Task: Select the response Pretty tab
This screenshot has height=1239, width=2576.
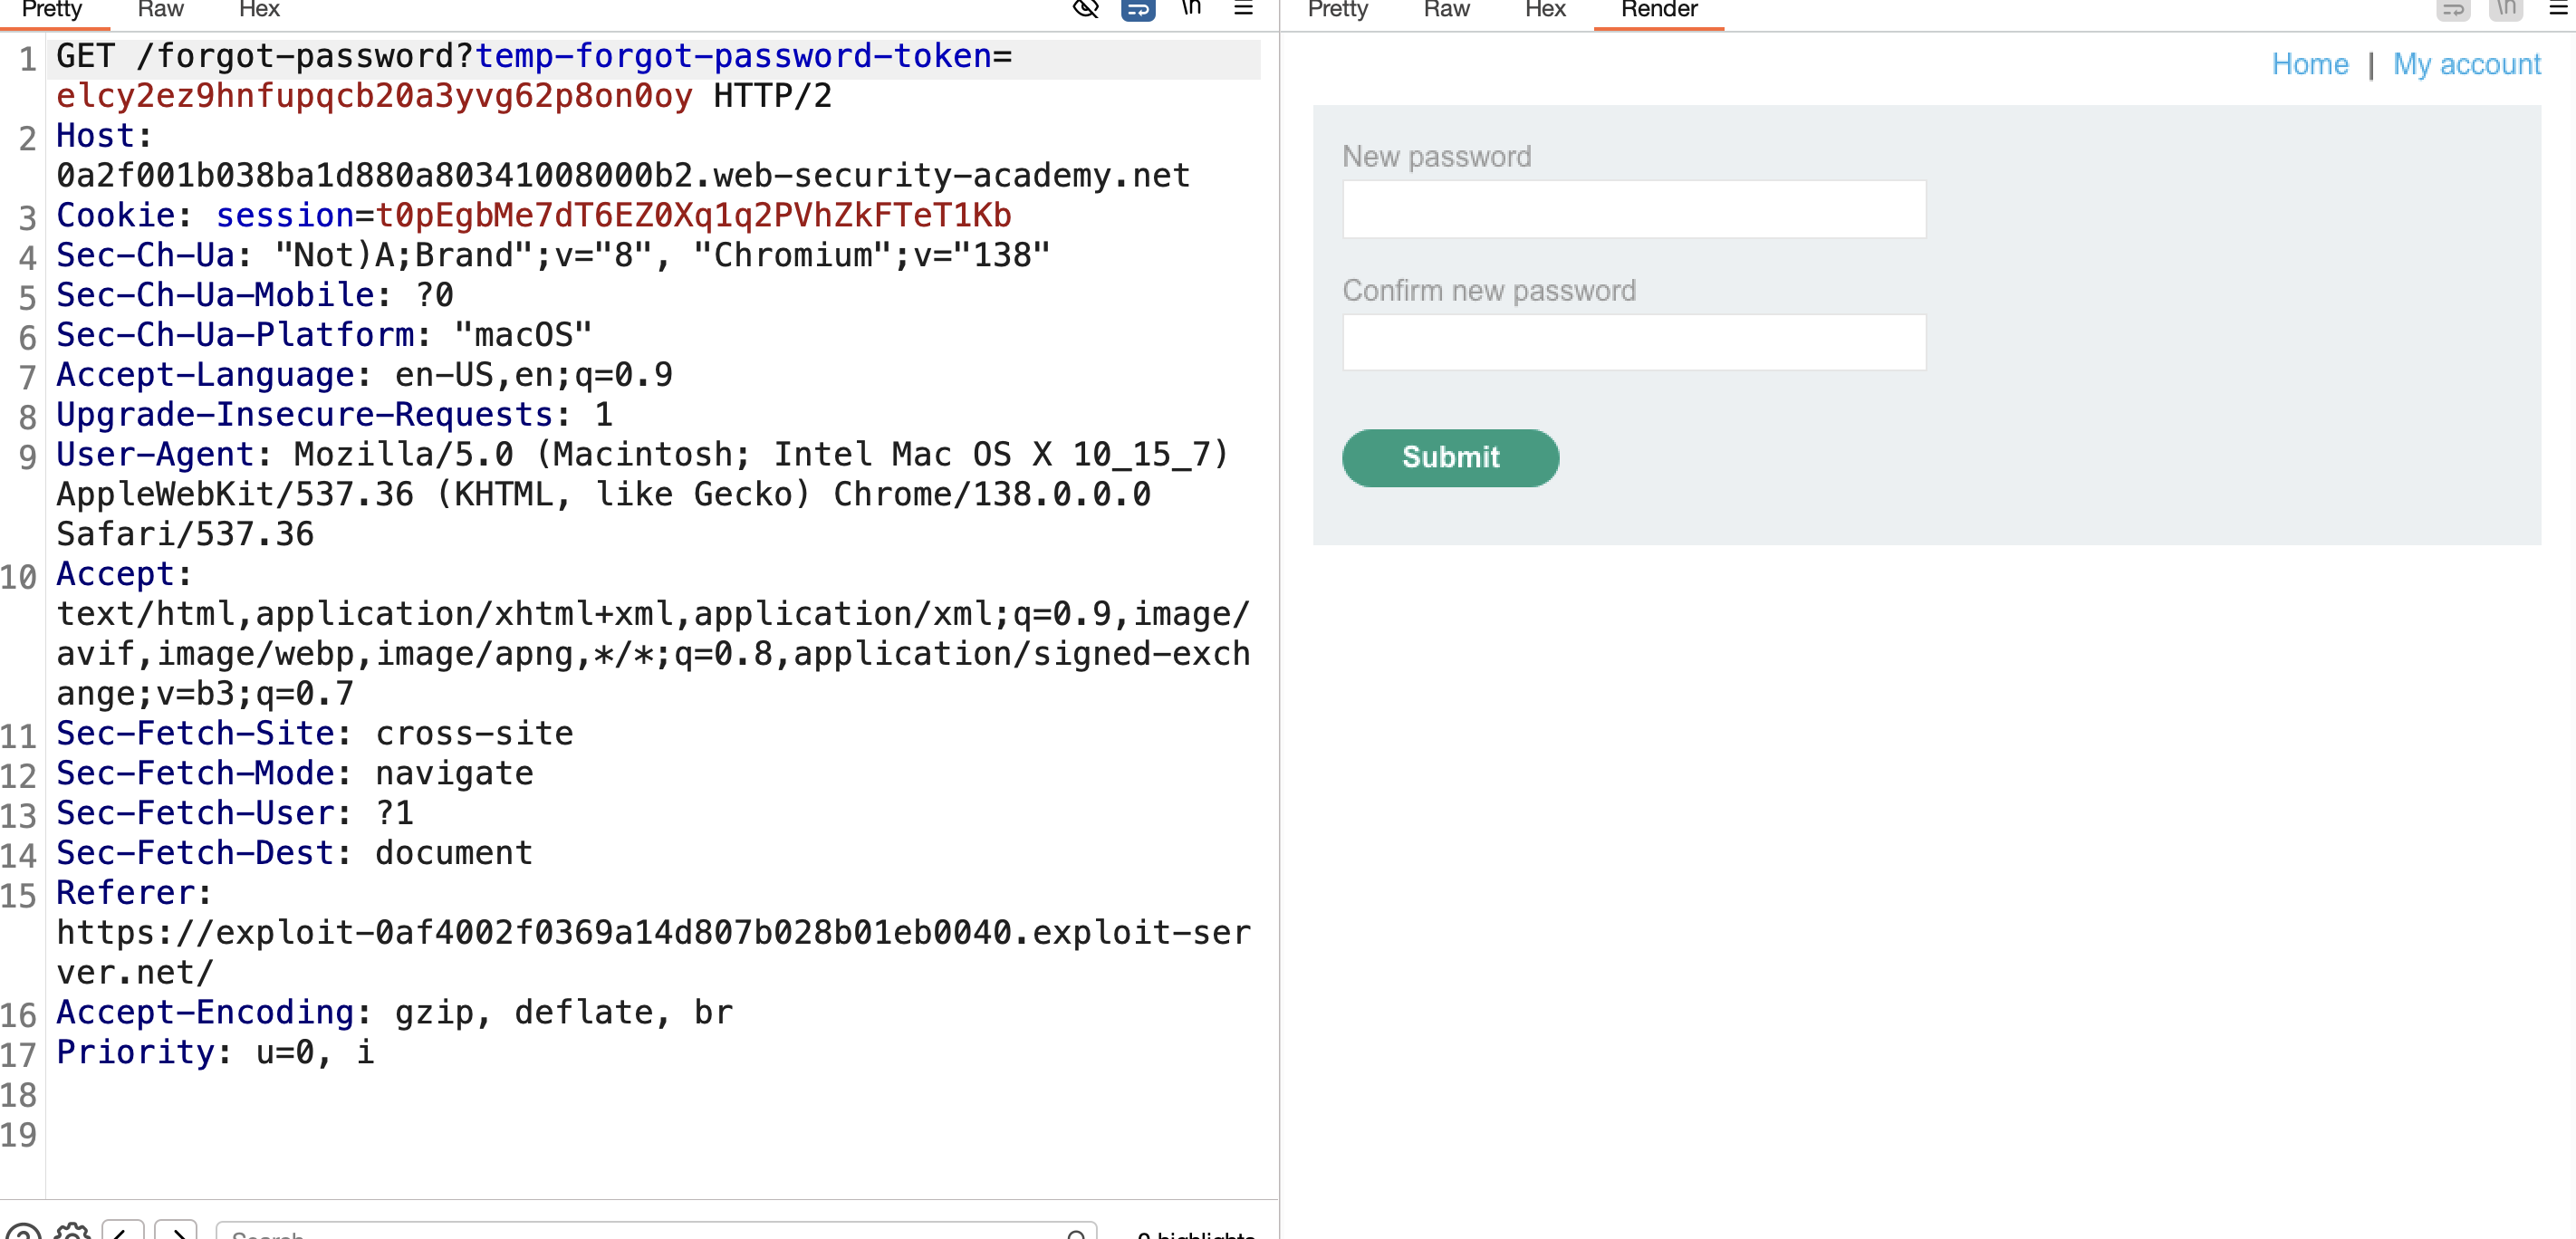Action: tap(1338, 10)
